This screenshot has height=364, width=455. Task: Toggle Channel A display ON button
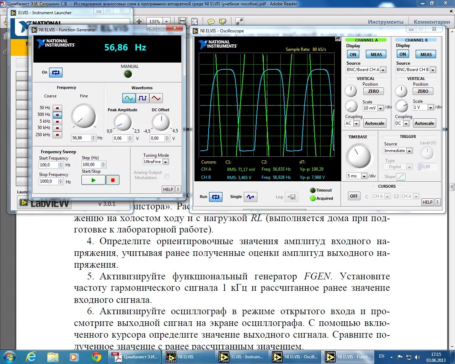pyautogui.click(x=353, y=54)
